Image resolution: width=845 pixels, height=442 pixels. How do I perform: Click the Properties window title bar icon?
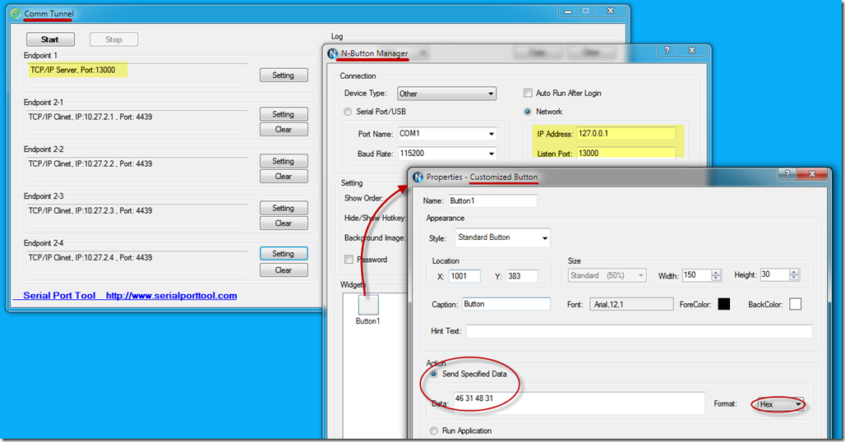[x=418, y=177]
